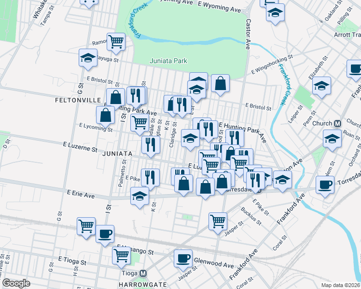Click the Church station transit marker
361x289 pixels.
tap(337, 124)
